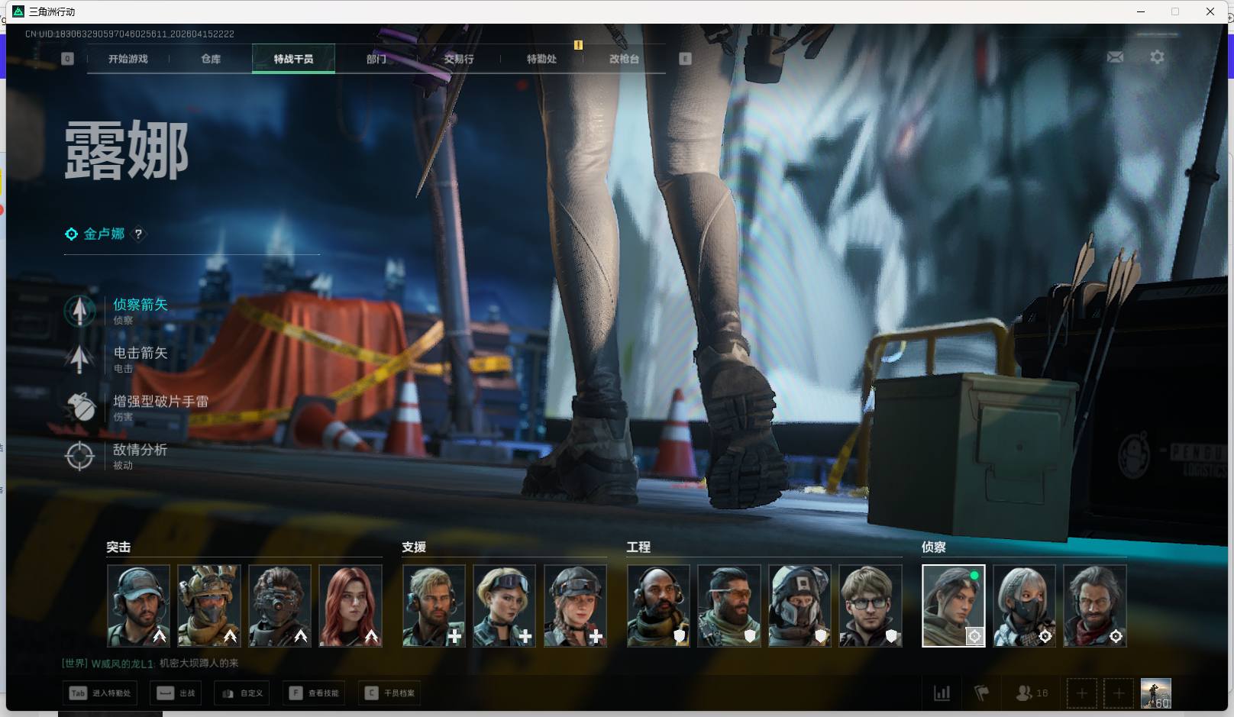The width and height of the screenshot is (1234, 717).
Task: Select the 特战干员 tab
Action: (294, 59)
